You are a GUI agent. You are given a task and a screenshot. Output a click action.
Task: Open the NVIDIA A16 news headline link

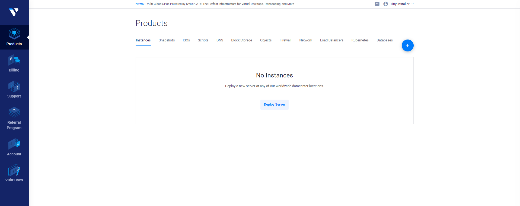click(x=221, y=4)
